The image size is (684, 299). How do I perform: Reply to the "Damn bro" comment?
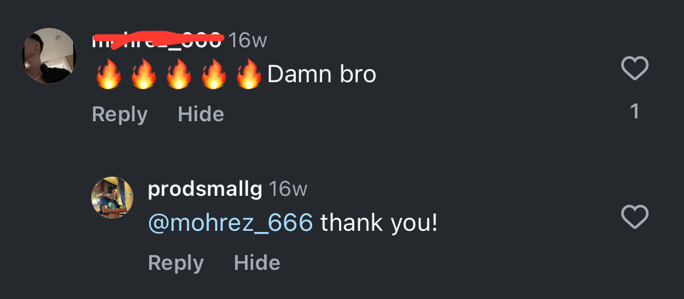119,114
